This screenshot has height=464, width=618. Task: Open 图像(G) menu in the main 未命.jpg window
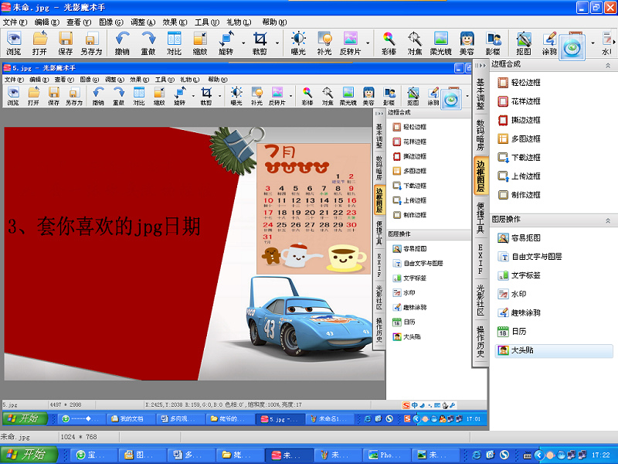pos(110,22)
